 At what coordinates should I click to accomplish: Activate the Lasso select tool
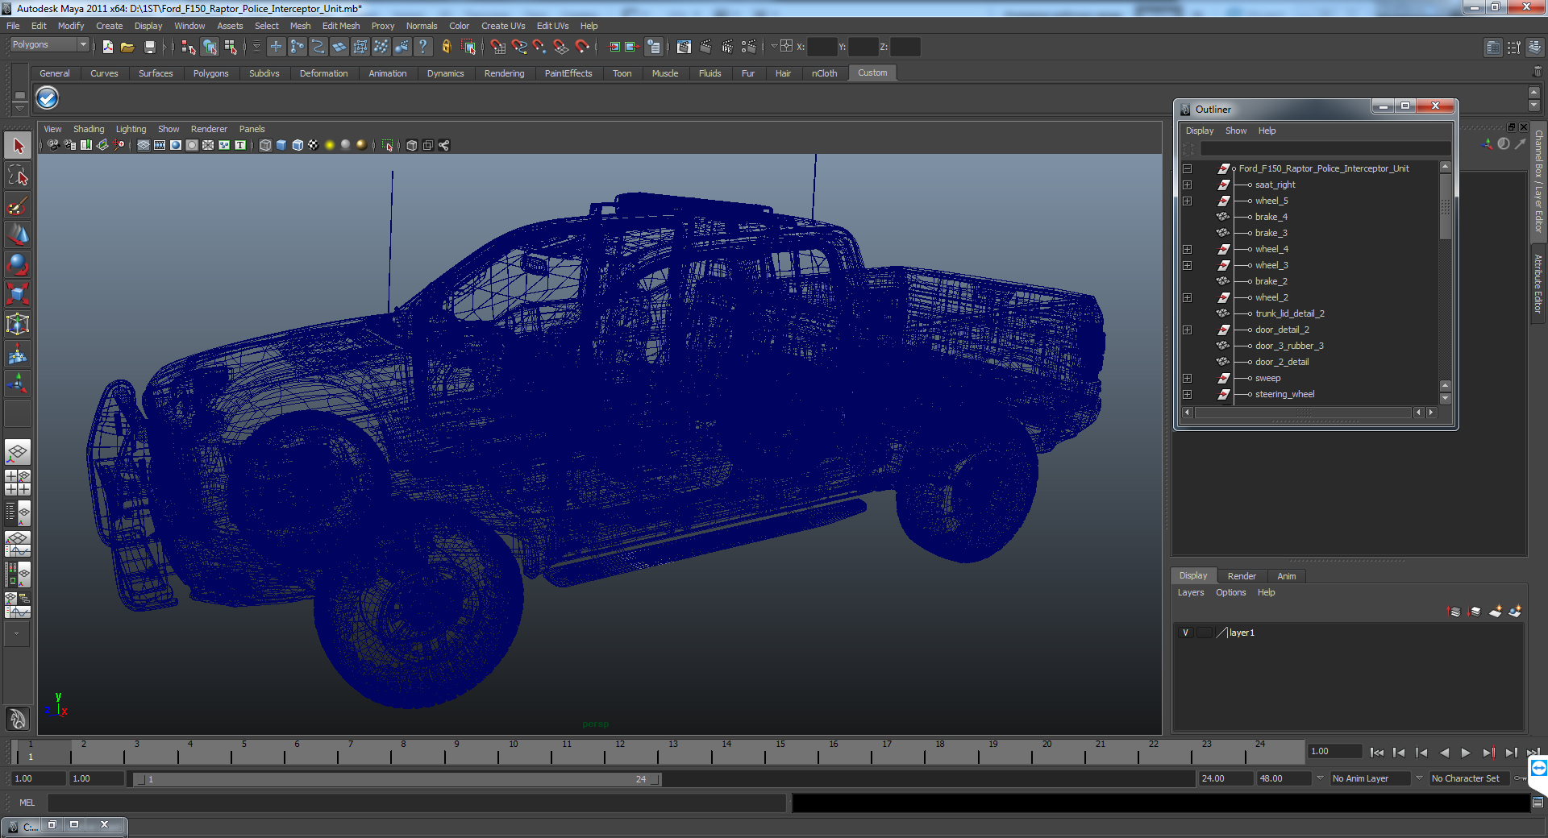click(18, 176)
